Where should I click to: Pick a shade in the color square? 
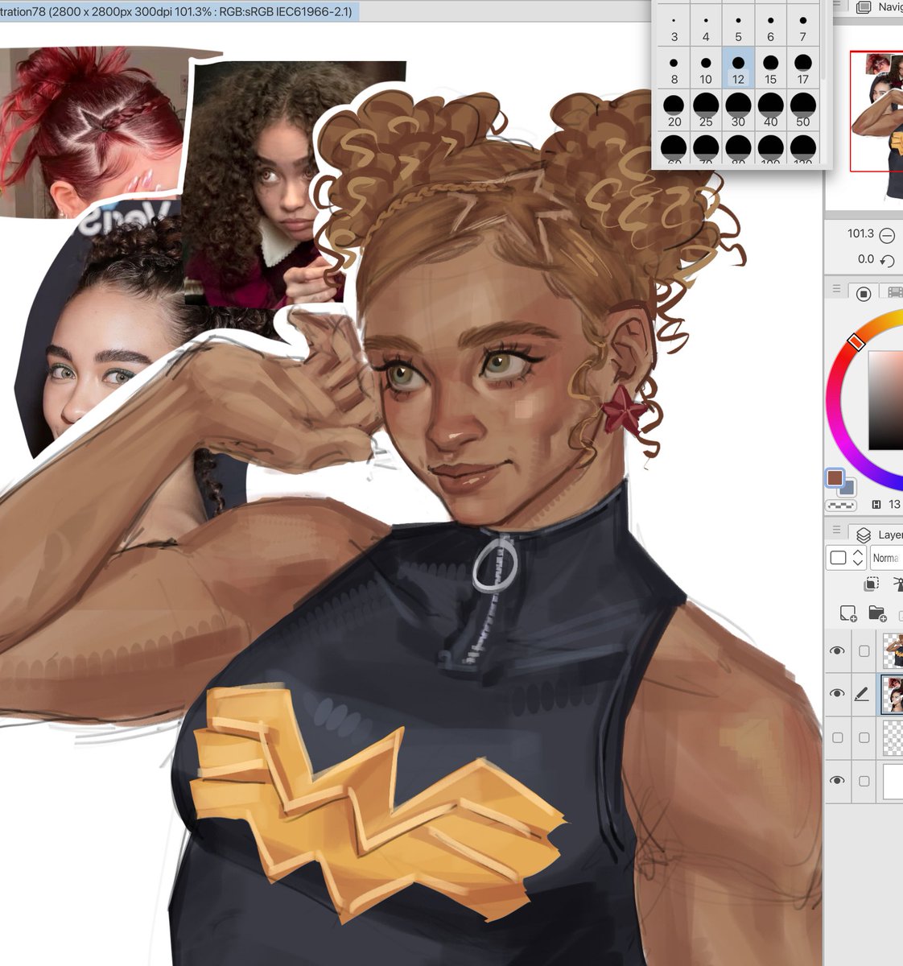click(x=885, y=400)
